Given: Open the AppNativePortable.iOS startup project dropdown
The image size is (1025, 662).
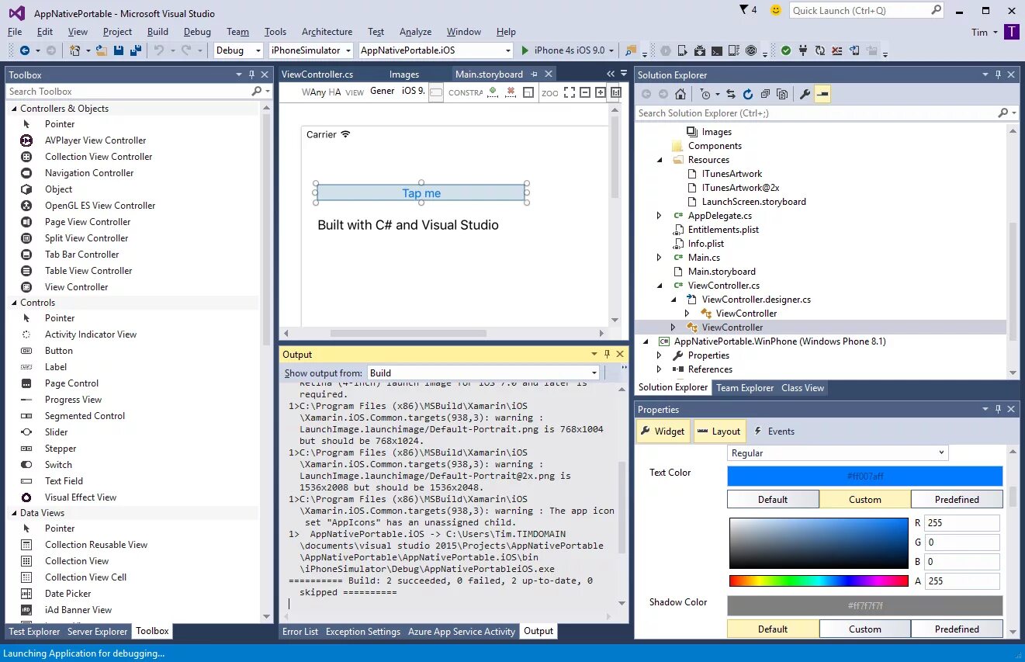Looking at the screenshot, I should (436, 50).
